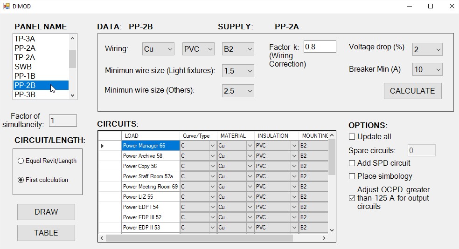The width and height of the screenshot is (459, 249).
Task: Click the circuits grid scroll-down arrow
Action: pos(332,230)
